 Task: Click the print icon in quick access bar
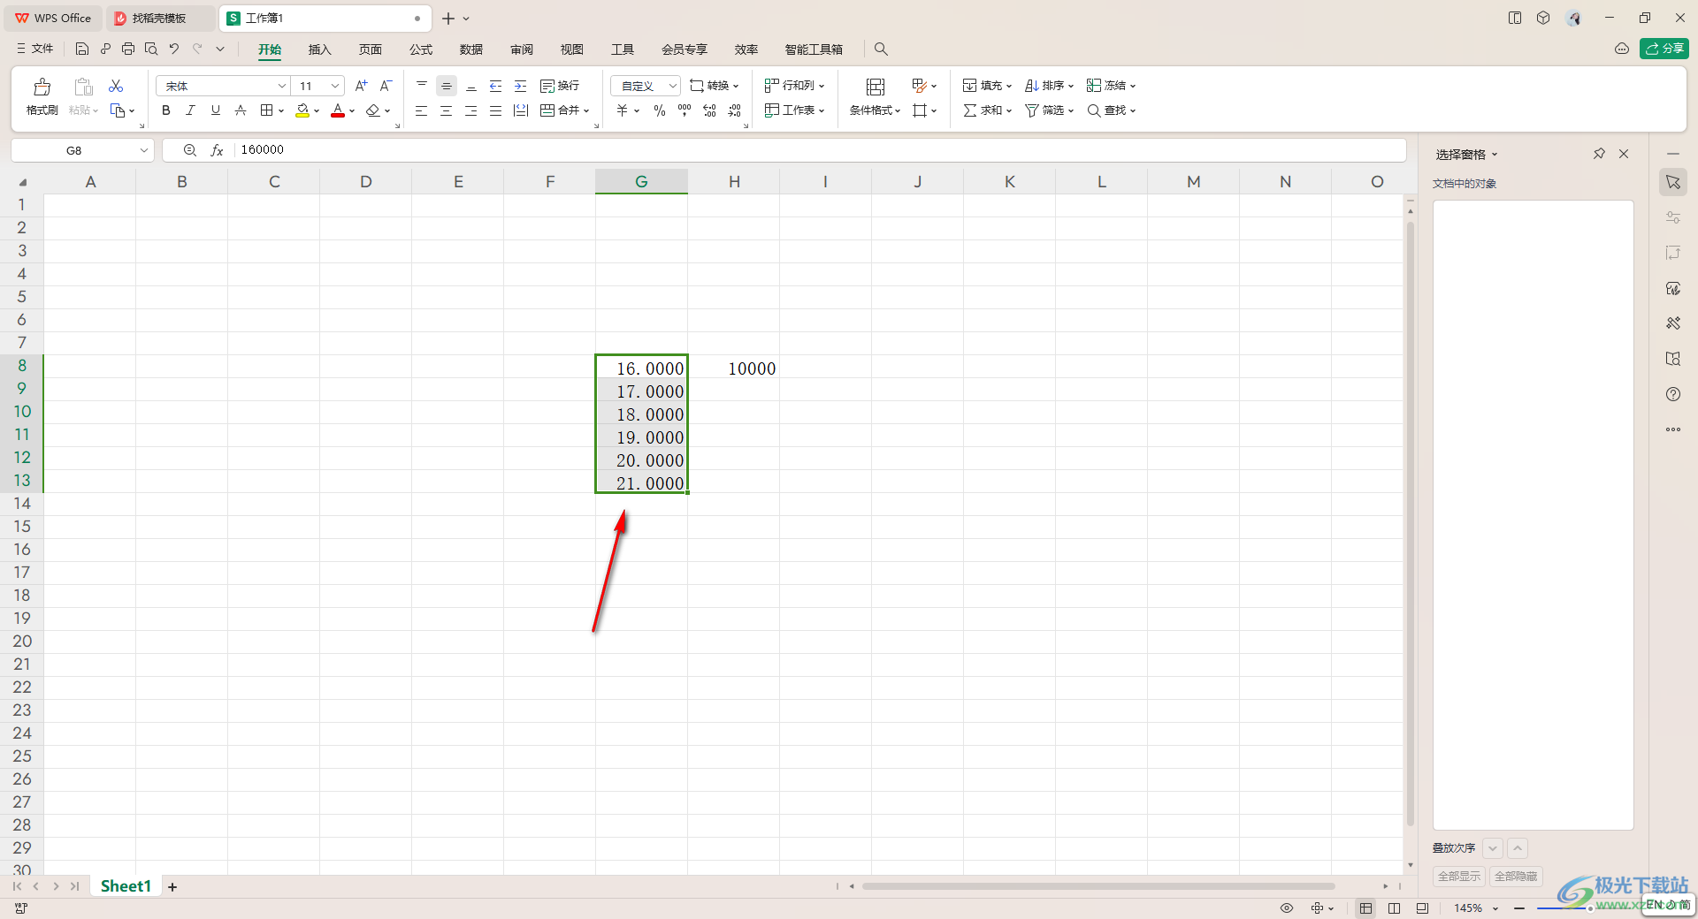click(128, 49)
